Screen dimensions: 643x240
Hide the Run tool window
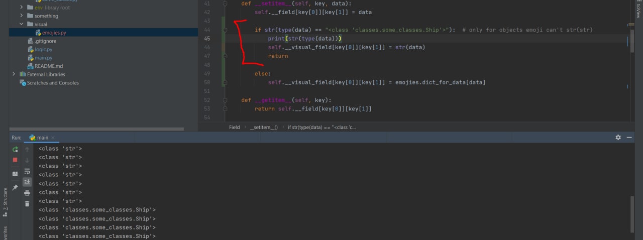(629, 137)
